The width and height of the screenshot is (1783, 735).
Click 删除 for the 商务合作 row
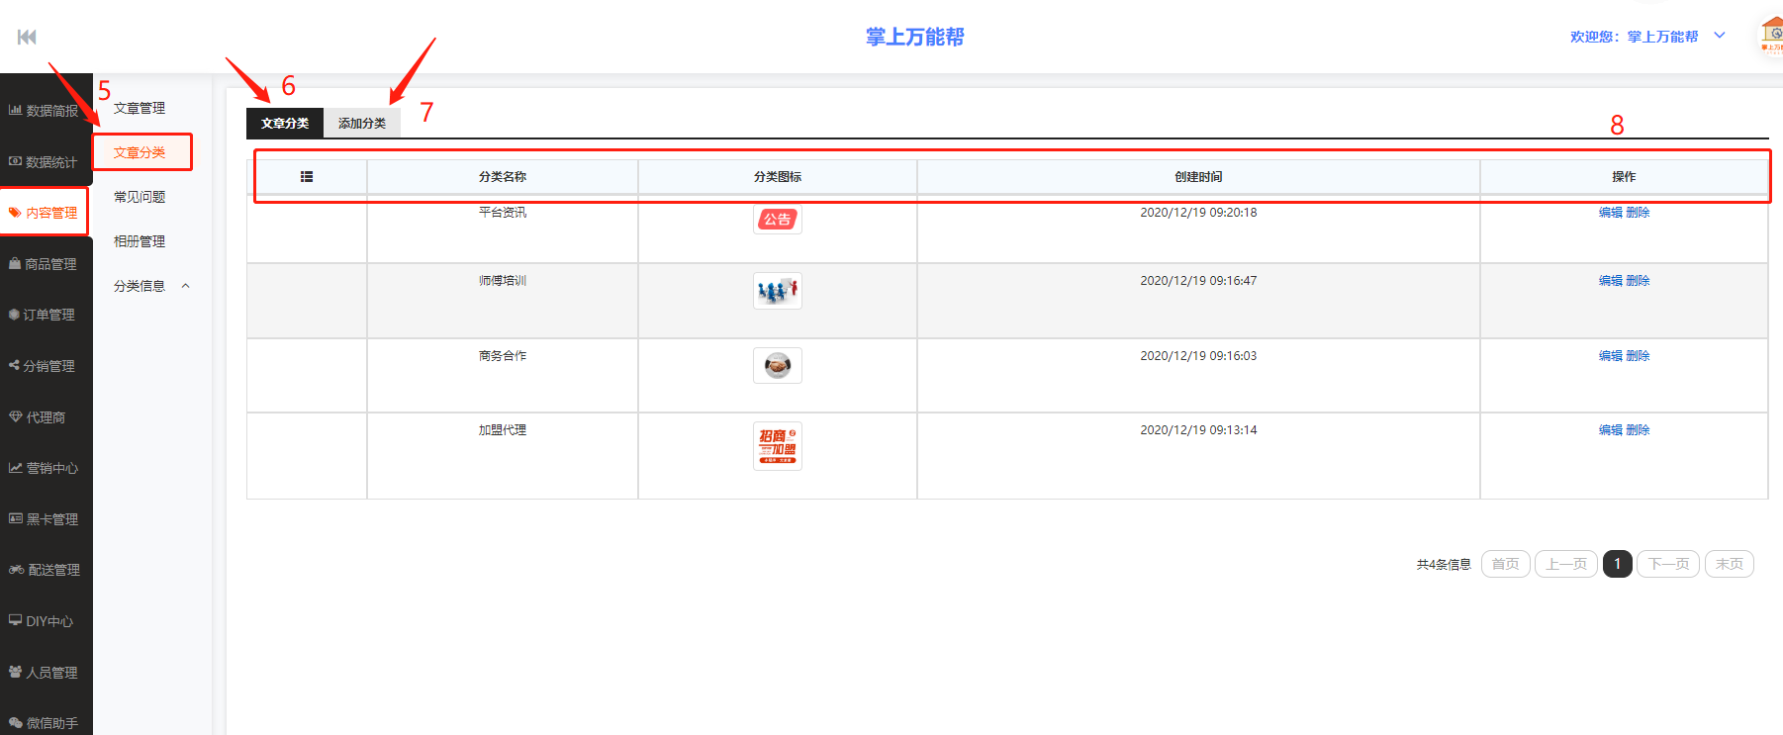(1638, 356)
